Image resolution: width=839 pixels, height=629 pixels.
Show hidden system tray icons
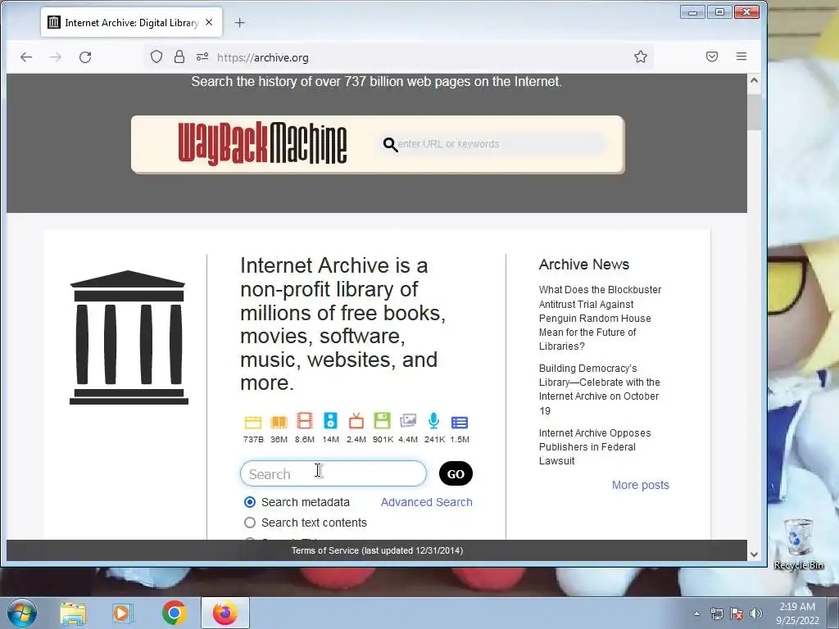696,613
